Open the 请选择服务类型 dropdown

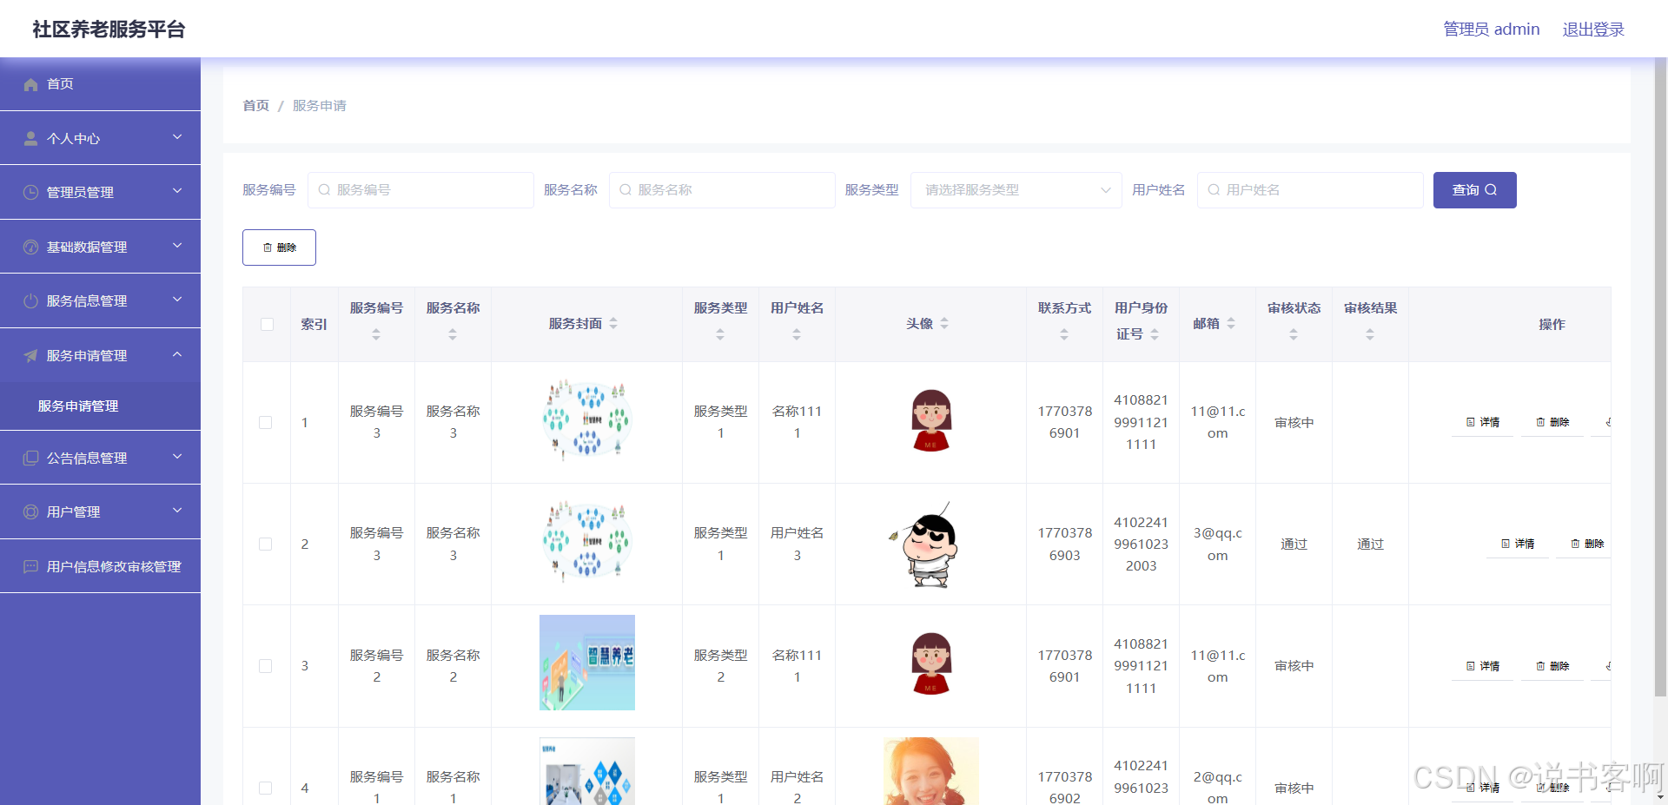click(1015, 189)
